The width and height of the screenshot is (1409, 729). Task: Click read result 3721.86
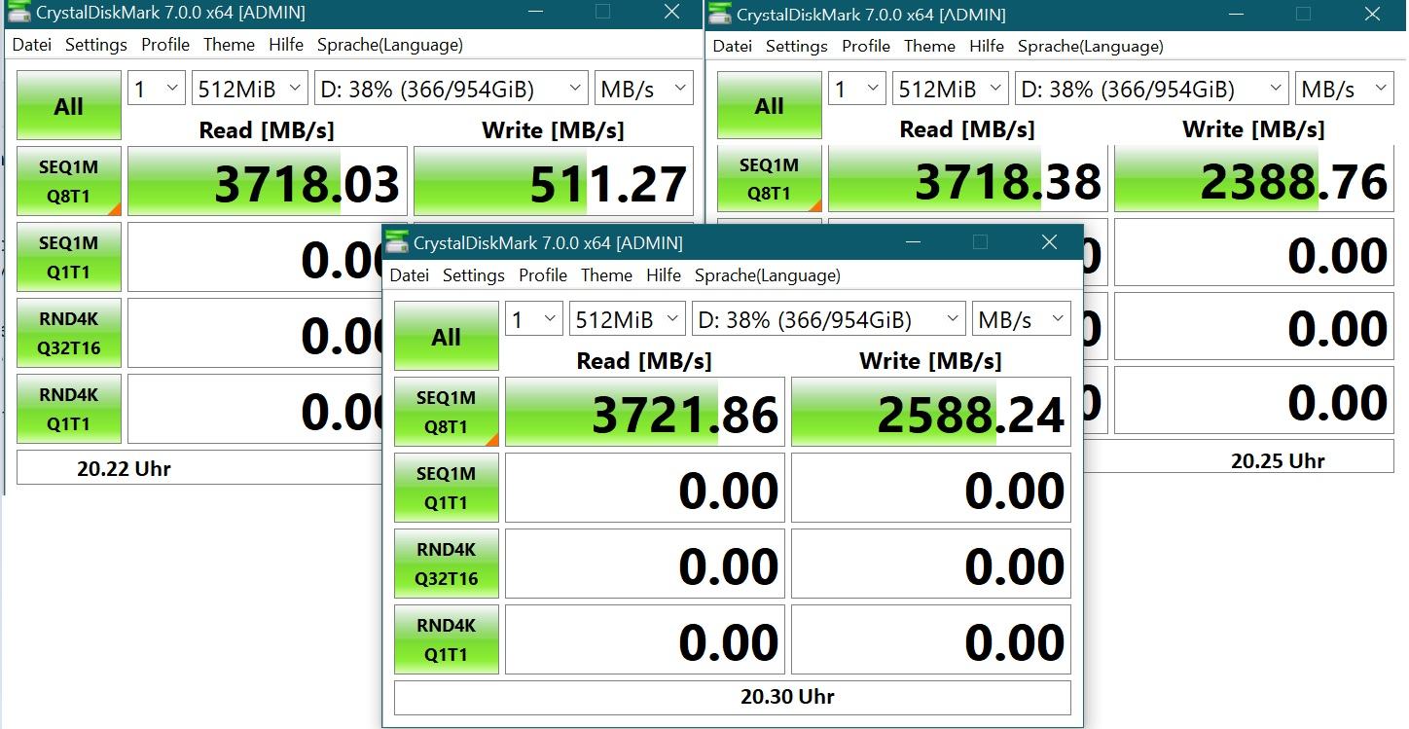coord(645,412)
